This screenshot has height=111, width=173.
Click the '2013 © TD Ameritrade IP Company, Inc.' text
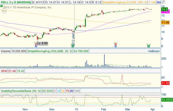click(x=27, y=7)
